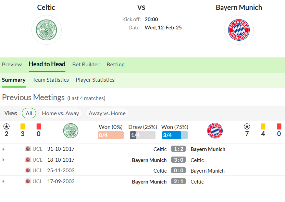Screen dimensions: 285x202
Task: Expand the 18-10-2017 match details
Action: click(3, 160)
